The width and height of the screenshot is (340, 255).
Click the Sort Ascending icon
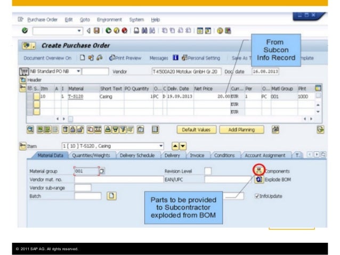[108, 129]
